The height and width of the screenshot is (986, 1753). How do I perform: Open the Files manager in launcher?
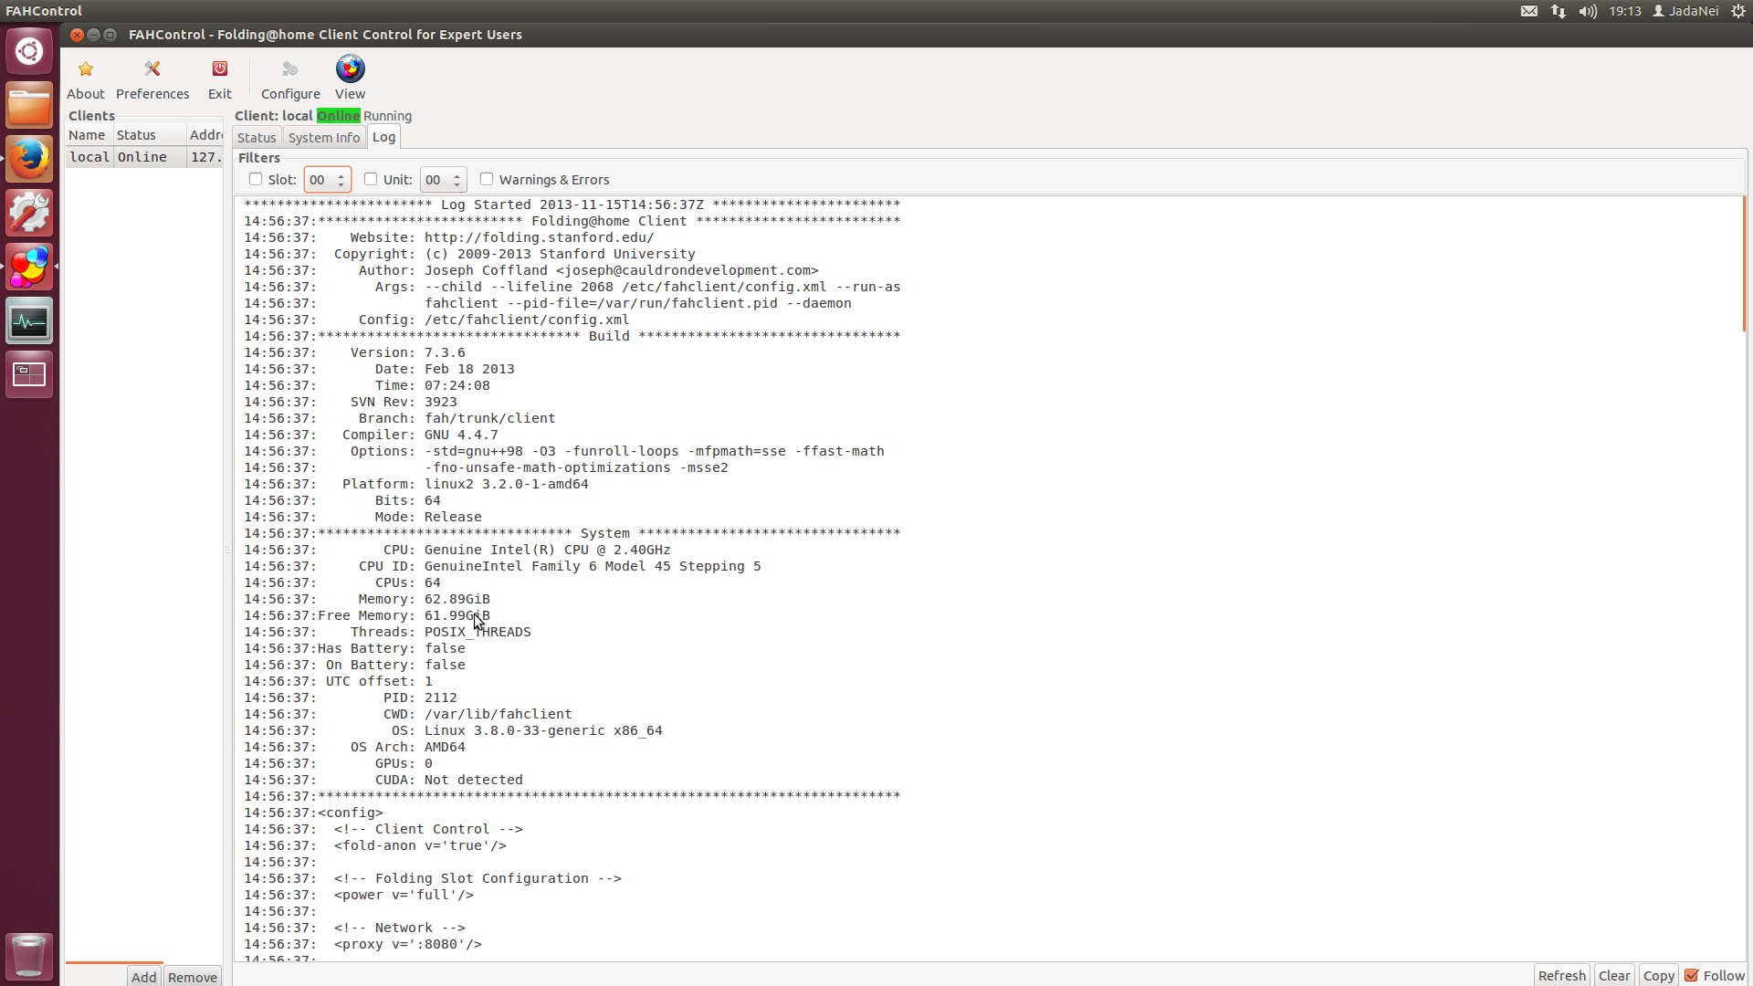[29, 105]
